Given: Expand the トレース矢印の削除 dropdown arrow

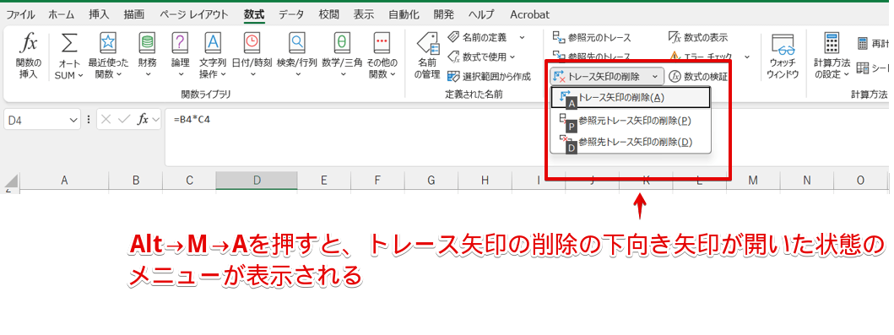Looking at the screenshot, I should pyautogui.click(x=655, y=76).
